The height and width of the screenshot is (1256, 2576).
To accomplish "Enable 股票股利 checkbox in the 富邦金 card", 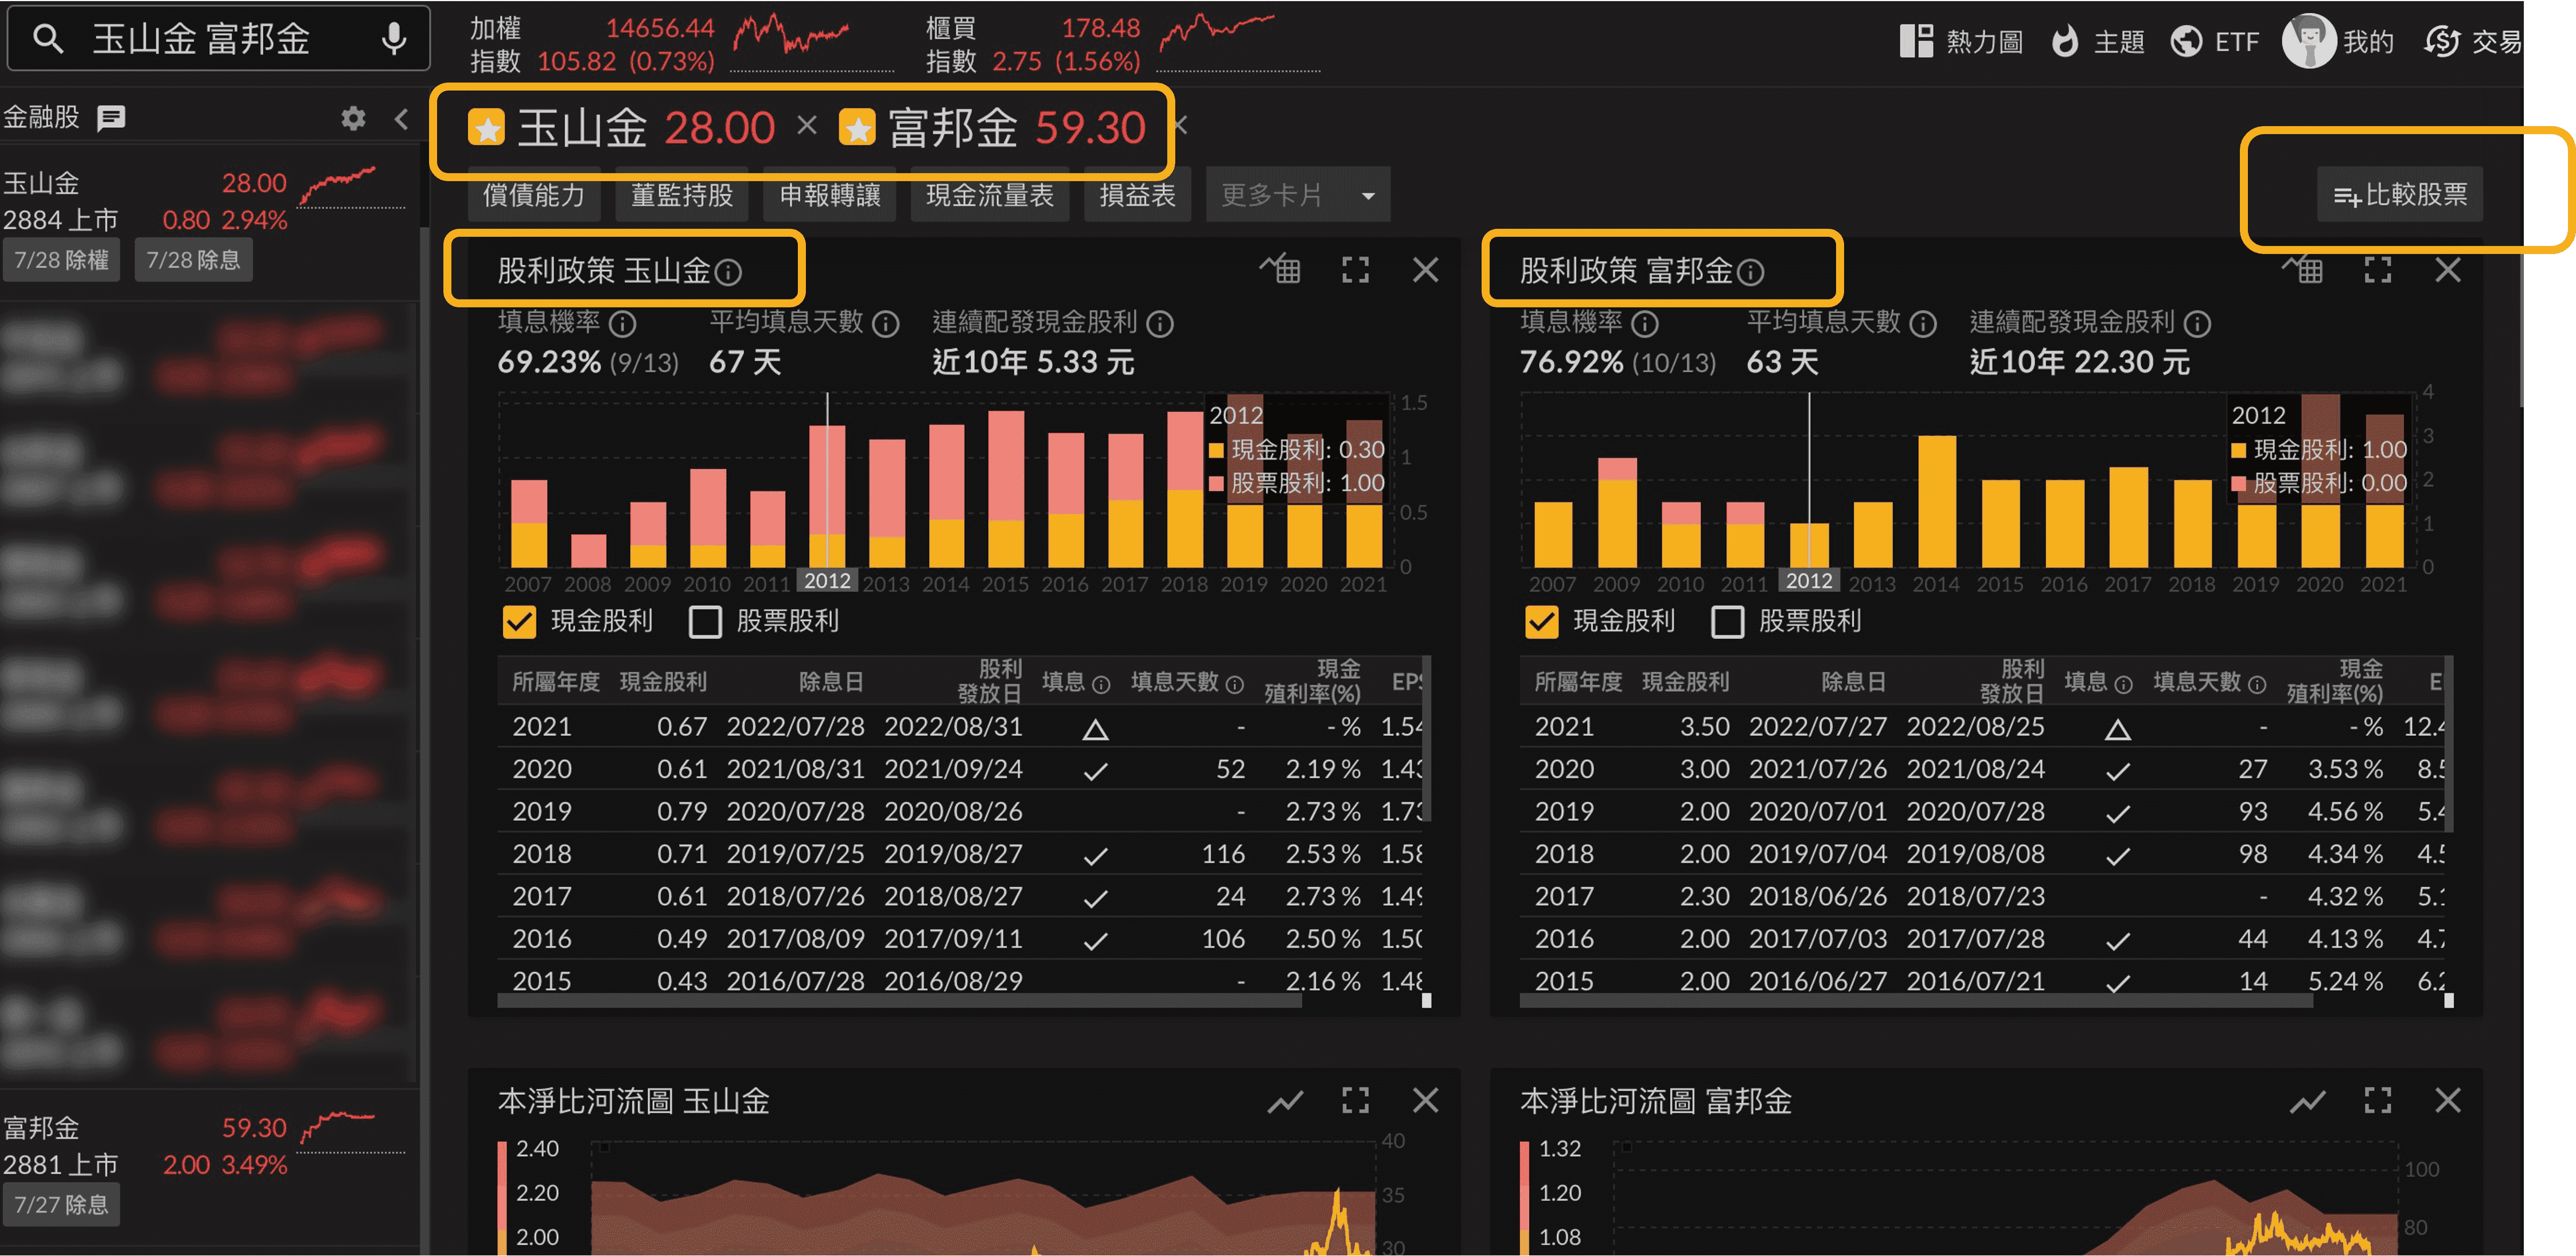I will (x=1727, y=621).
